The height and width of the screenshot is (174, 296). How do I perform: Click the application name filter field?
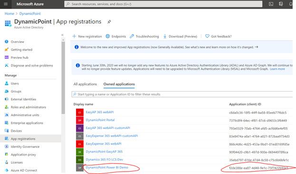pyautogui.click(x=182, y=94)
